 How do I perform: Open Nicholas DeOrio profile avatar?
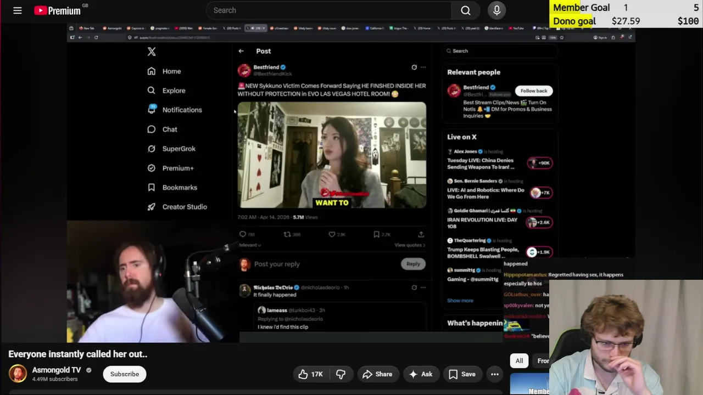[244, 291]
